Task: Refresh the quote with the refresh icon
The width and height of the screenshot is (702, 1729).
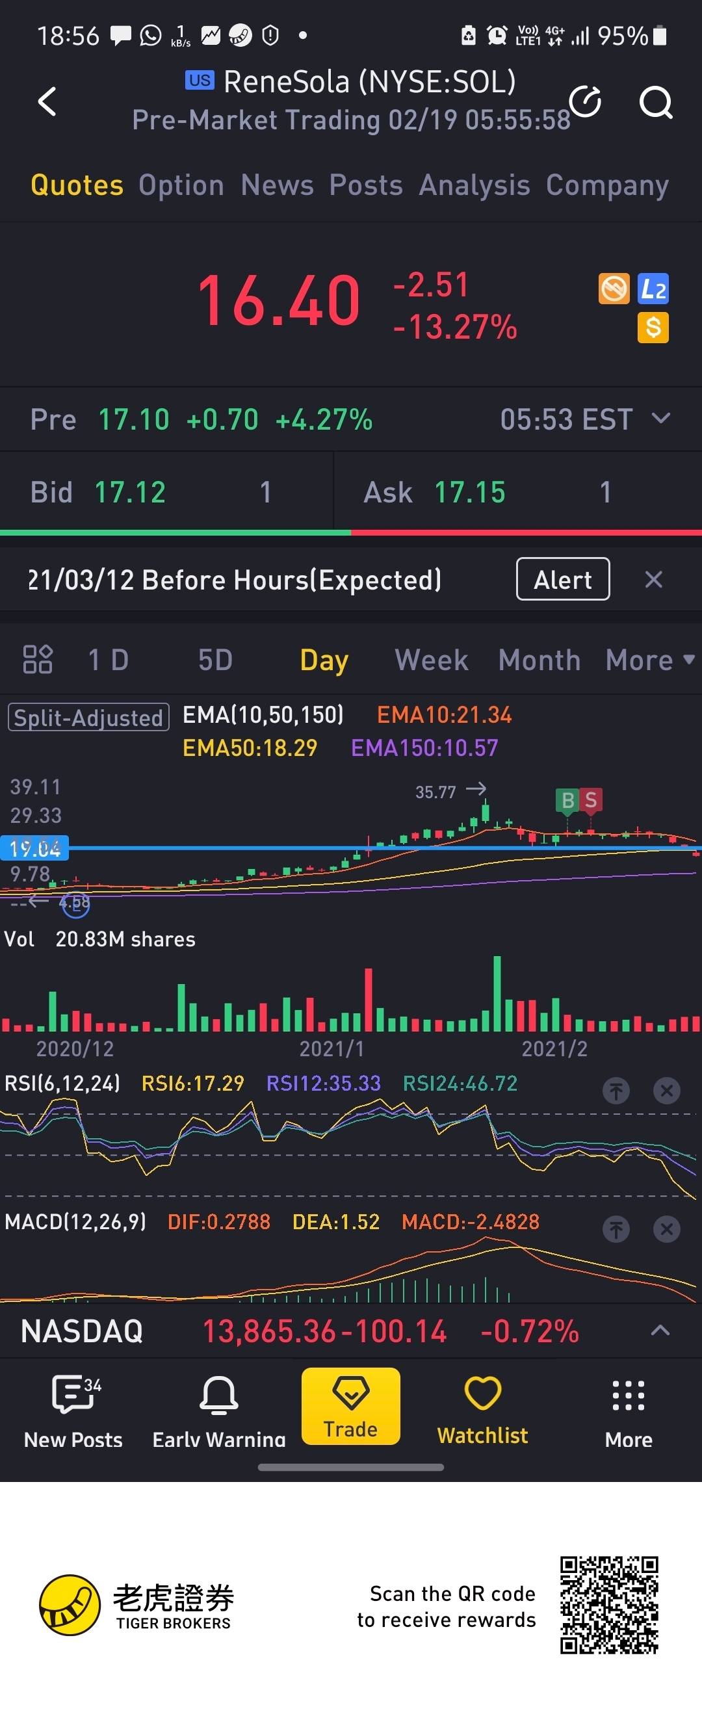Action: pyautogui.click(x=585, y=101)
